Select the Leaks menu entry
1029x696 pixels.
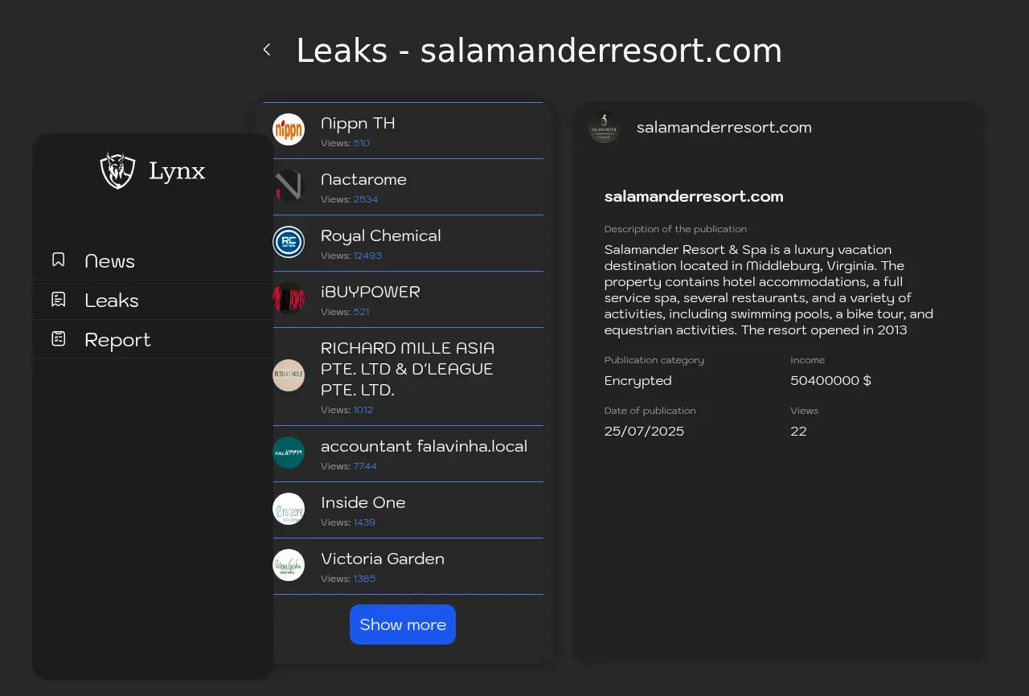112,301
